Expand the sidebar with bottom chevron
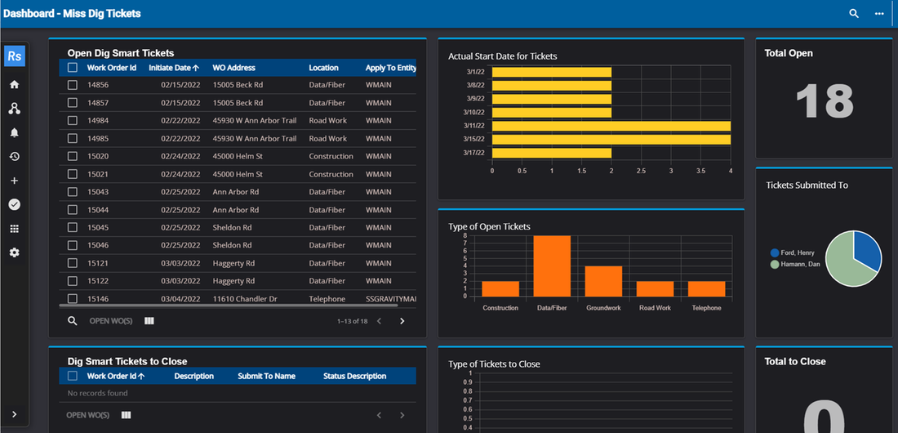The image size is (898, 433). point(14,414)
